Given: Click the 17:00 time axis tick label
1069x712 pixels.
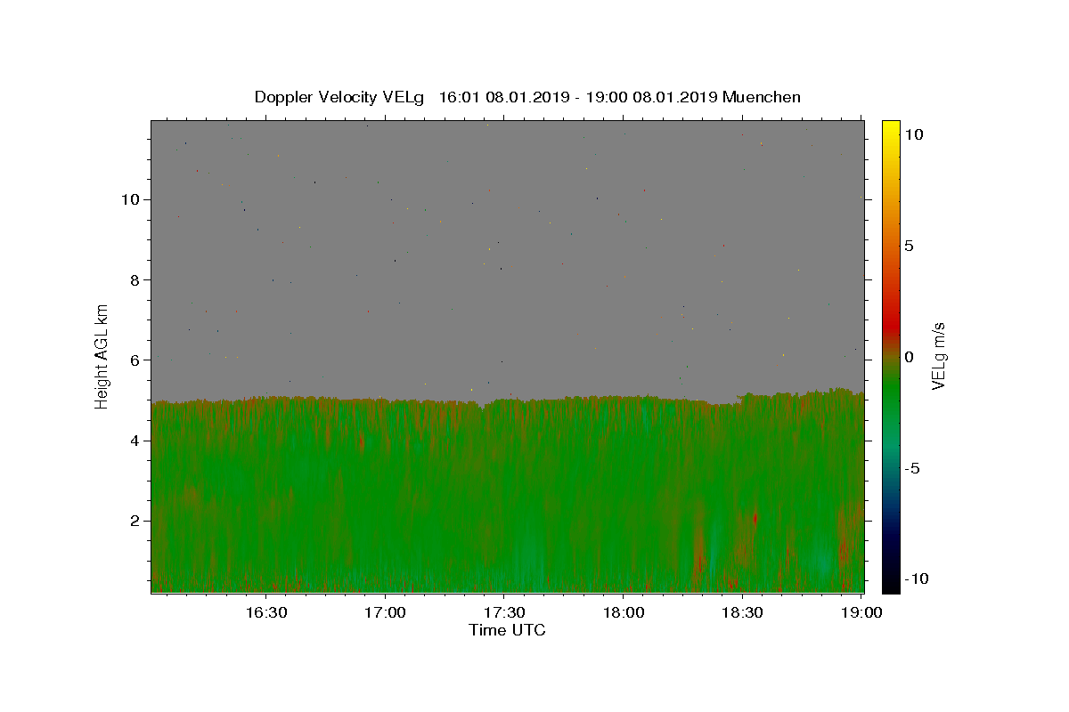Looking at the screenshot, I should click(385, 612).
